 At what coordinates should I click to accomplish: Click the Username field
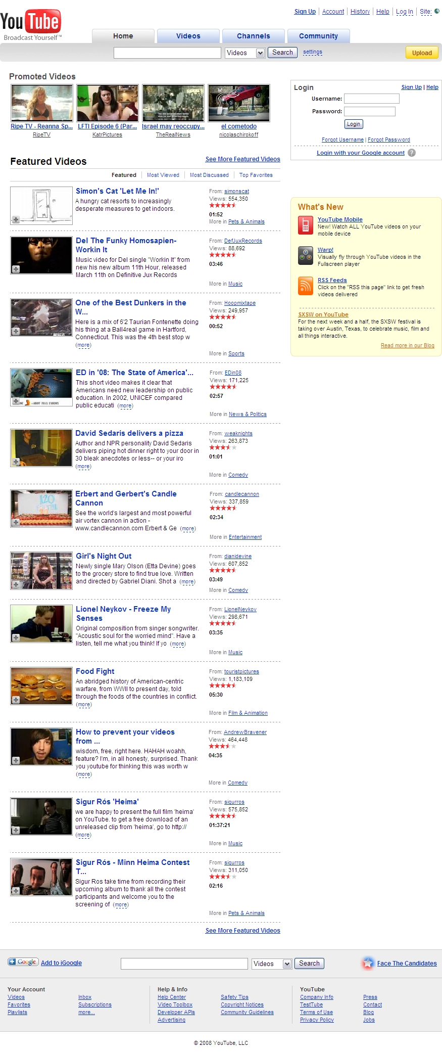point(372,99)
